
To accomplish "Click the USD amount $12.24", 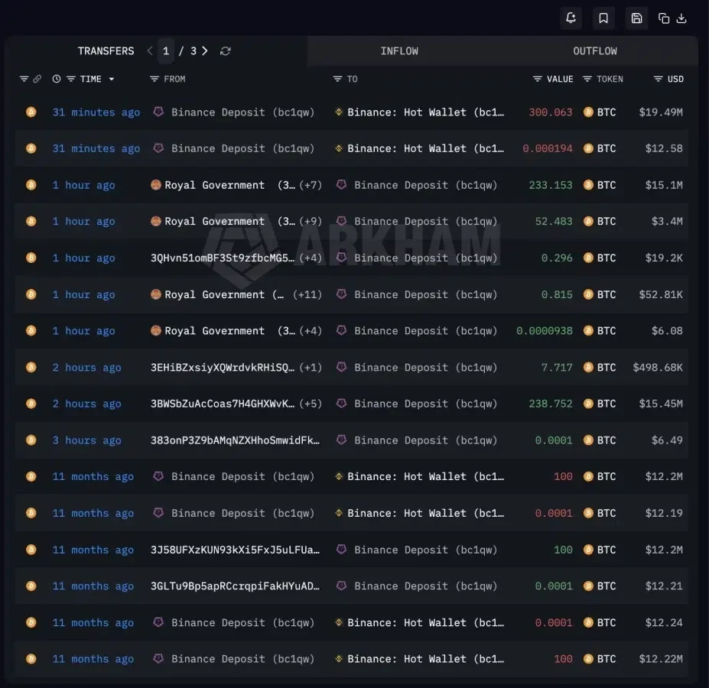I will pos(664,622).
